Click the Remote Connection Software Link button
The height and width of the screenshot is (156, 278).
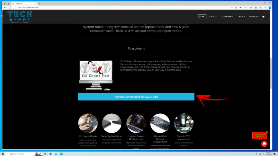[136, 97]
